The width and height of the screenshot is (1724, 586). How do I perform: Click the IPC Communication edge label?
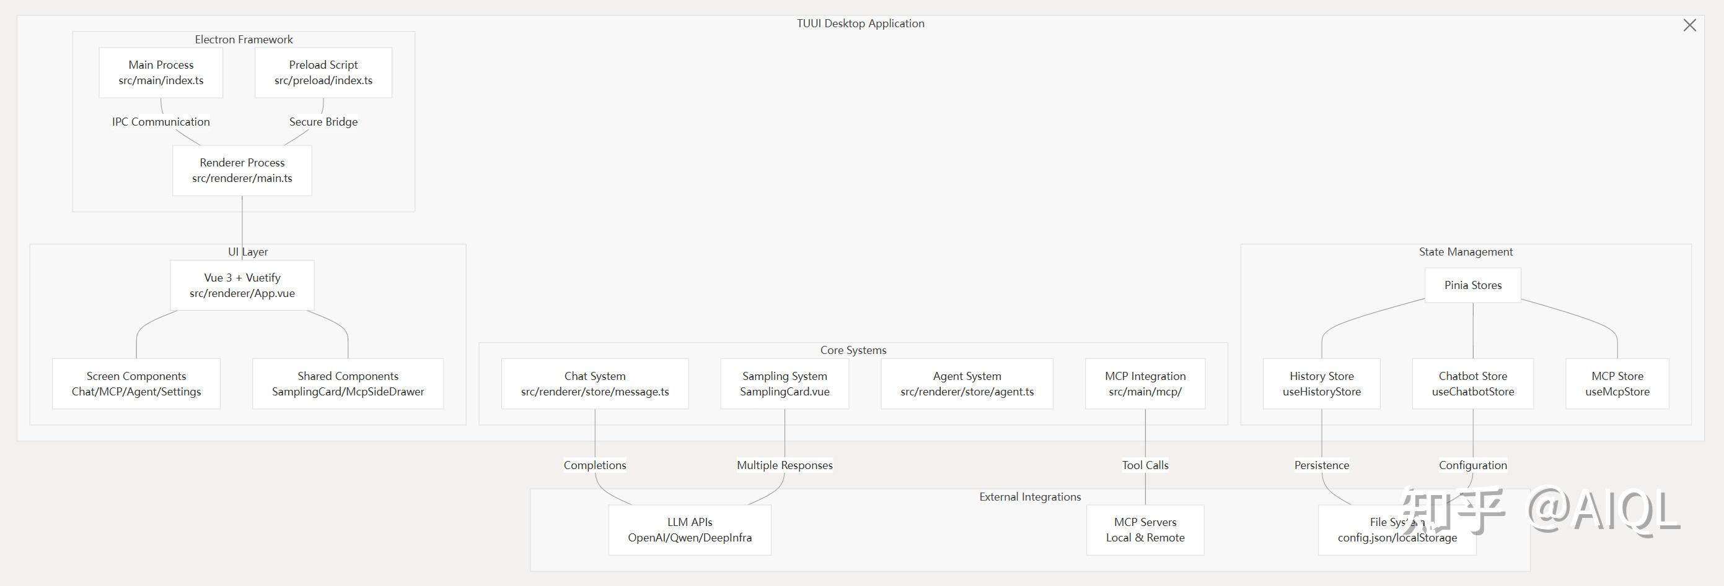tap(161, 122)
